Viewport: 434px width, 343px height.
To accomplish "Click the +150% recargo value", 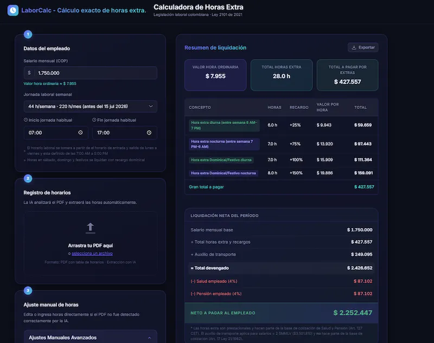I will click(296, 173).
